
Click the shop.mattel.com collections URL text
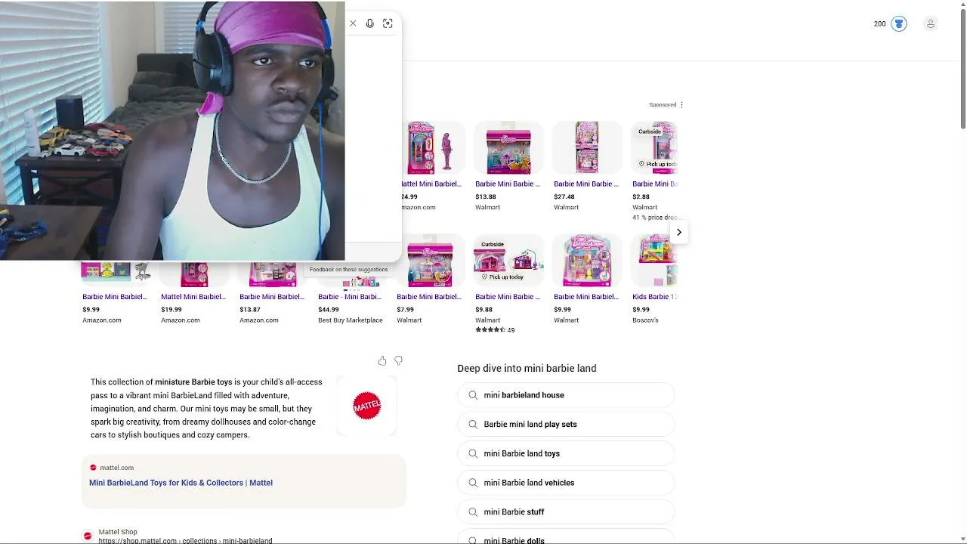[x=185, y=541]
